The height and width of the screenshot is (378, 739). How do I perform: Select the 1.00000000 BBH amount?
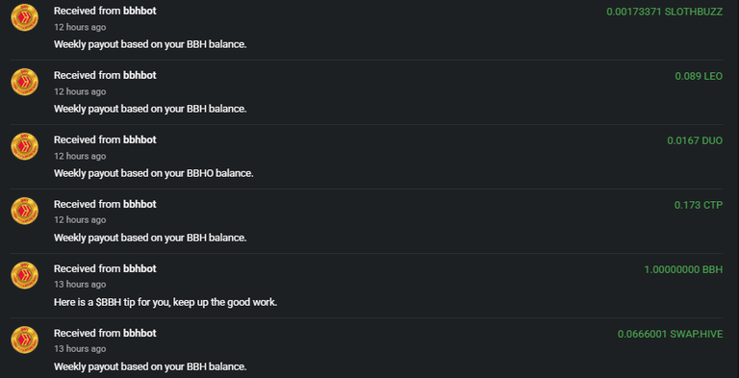tap(683, 269)
